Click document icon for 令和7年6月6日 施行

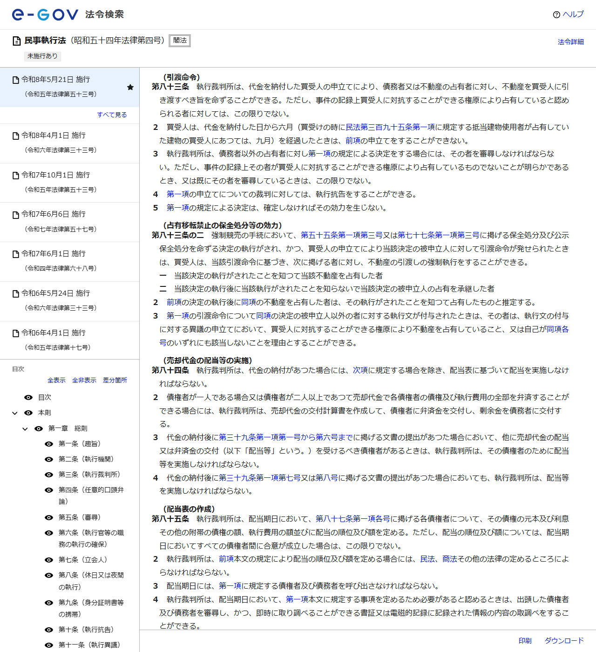pos(15,214)
